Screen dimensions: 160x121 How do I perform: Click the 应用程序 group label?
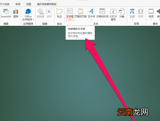[x=28, y=24]
